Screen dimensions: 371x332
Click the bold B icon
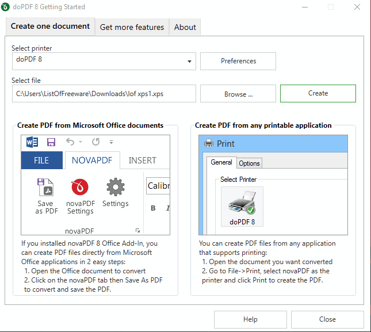[153, 208]
